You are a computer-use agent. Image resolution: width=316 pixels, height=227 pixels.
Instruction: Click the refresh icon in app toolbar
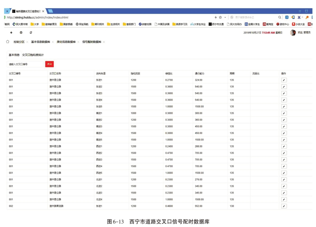[31, 33]
